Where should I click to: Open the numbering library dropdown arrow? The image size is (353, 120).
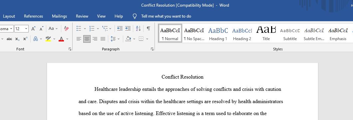pyautogui.click(x=98, y=29)
